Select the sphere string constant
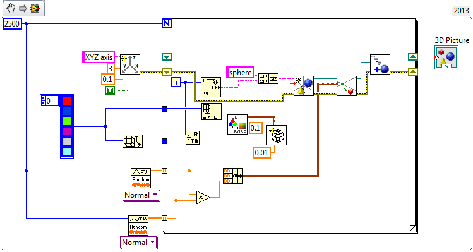Viewport: 473px width, 252px height. point(240,73)
